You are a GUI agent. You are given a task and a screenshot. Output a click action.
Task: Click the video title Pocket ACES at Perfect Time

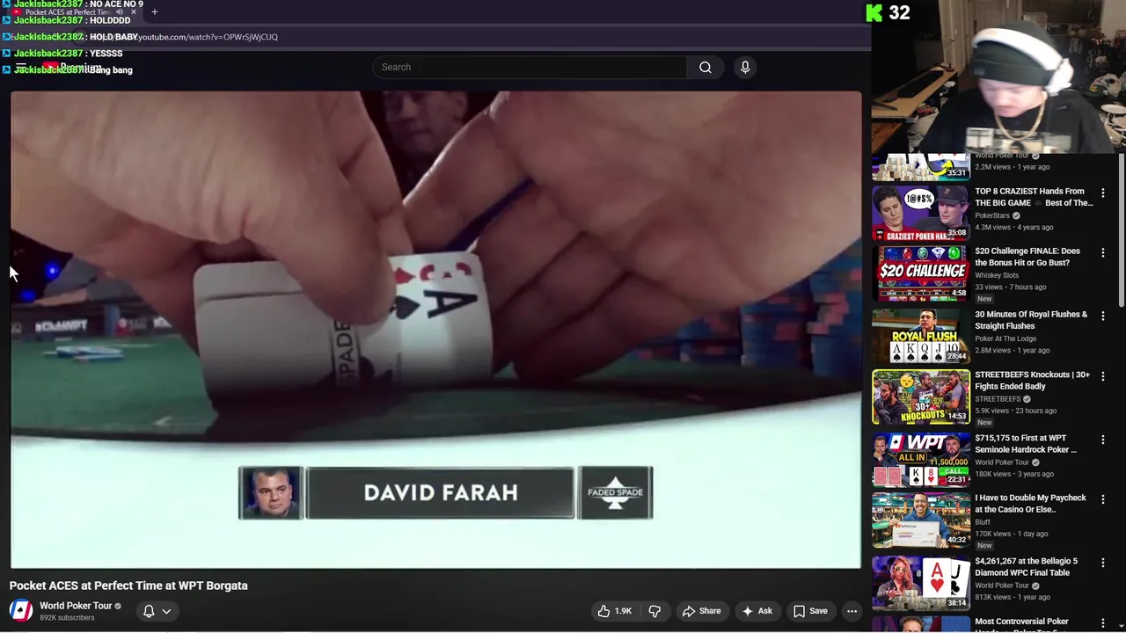pyautogui.click(x=128, y=586)
